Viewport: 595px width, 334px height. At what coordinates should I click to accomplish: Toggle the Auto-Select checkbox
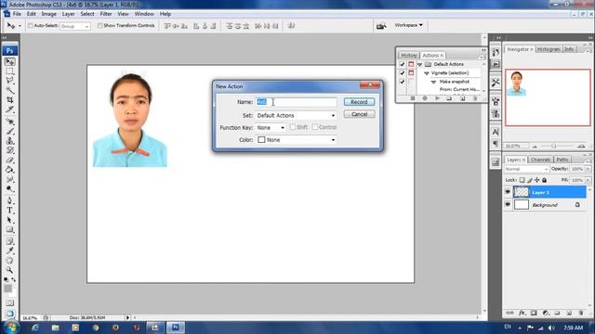(x=31, y=26)
